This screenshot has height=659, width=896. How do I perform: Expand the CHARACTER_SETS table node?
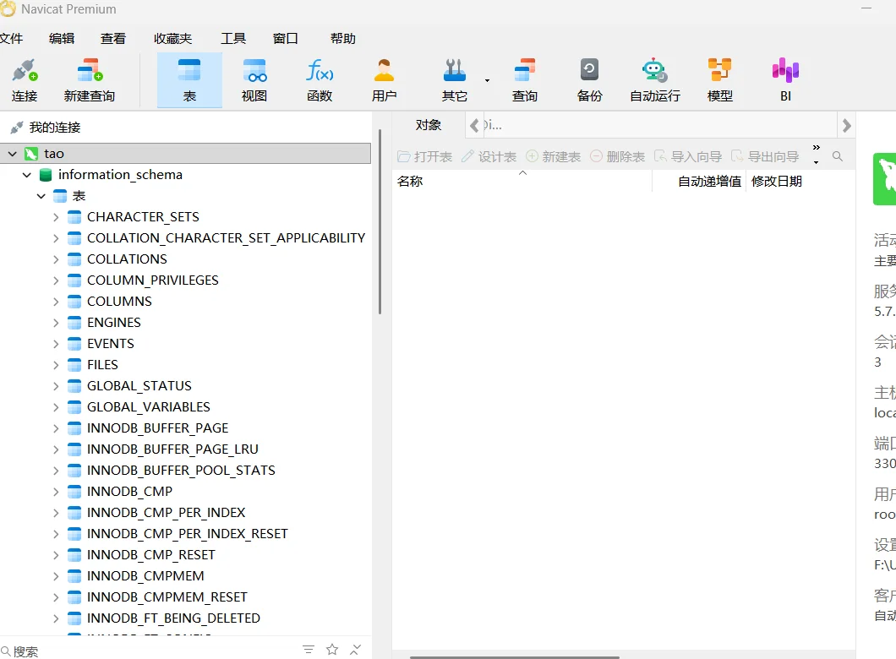(56, 217)
